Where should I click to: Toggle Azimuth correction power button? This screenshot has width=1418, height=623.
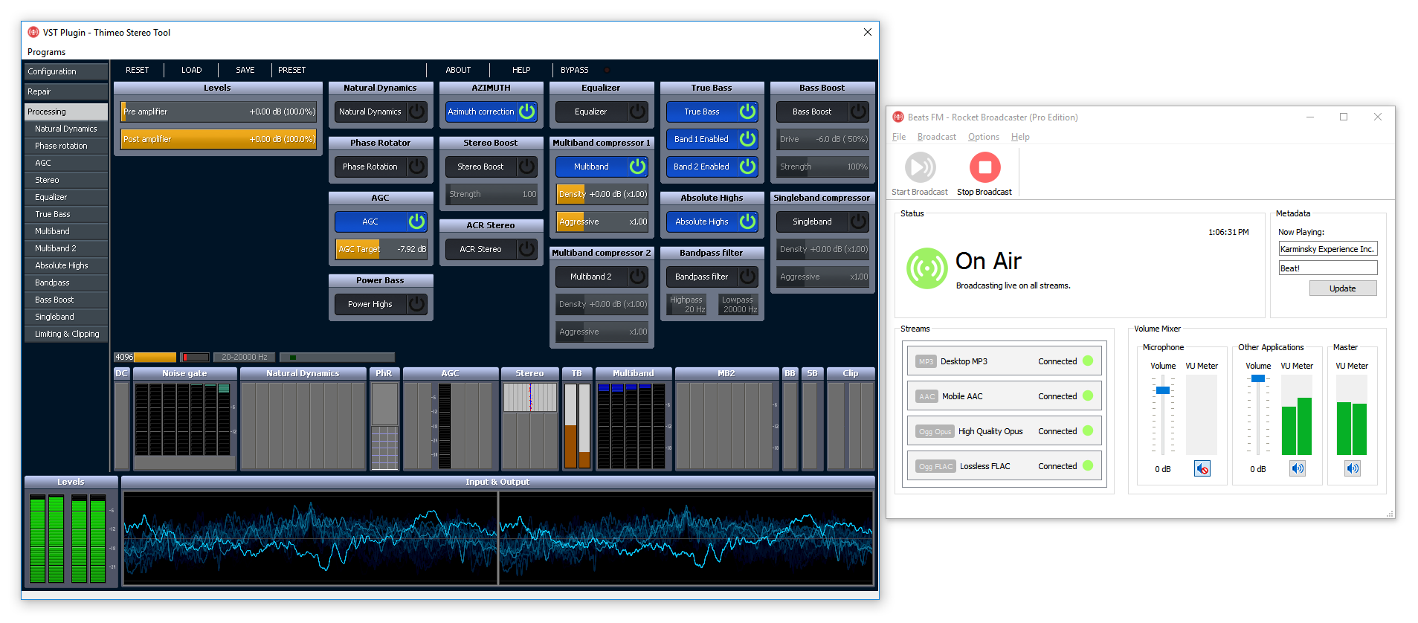click(x=527, y=112)
